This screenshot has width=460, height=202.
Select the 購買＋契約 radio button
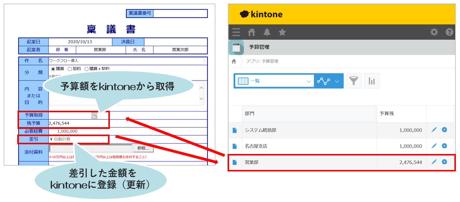click(x=86, y=69)
